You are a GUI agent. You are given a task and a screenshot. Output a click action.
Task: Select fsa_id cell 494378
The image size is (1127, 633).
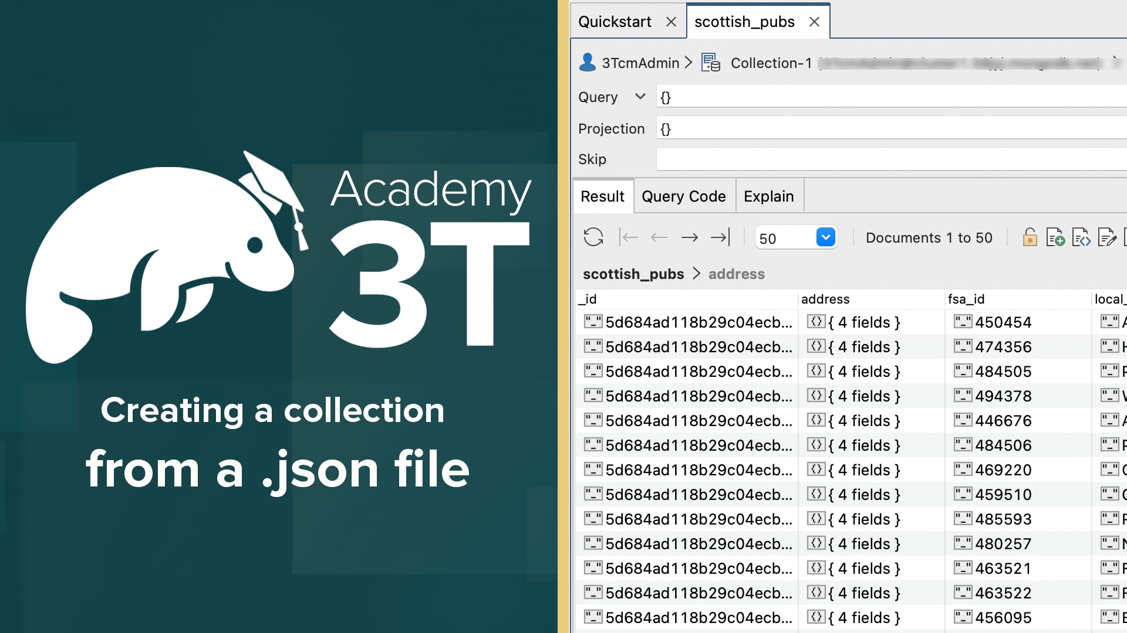click(x=1018, y=396)
